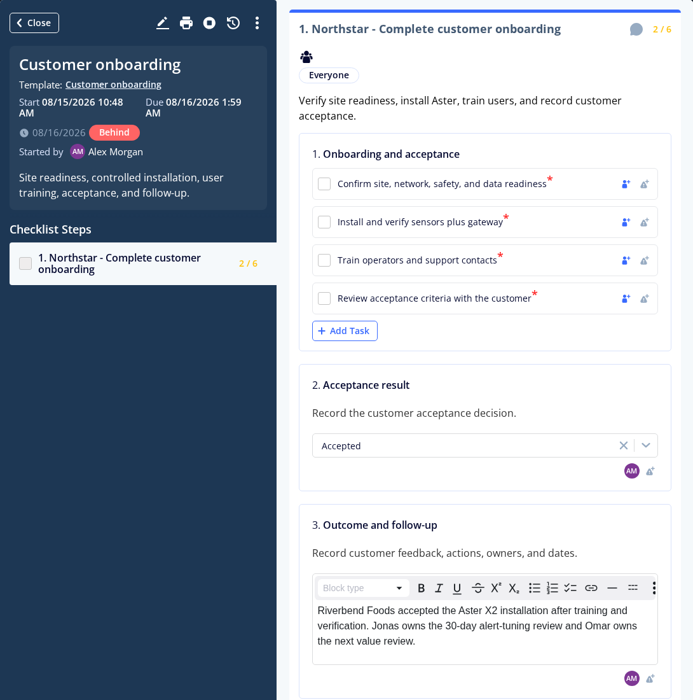
Task: Open the Block type dropdown
Action: pyautogui.click(x=363, y=588)
